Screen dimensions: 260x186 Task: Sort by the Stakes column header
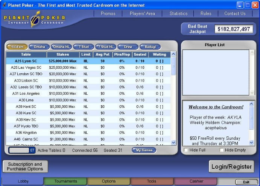(x=63, y=54)
